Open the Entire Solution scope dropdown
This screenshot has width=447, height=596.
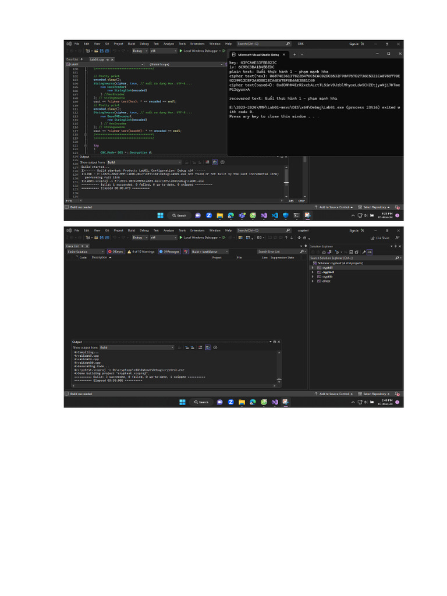tap(85, 251)
